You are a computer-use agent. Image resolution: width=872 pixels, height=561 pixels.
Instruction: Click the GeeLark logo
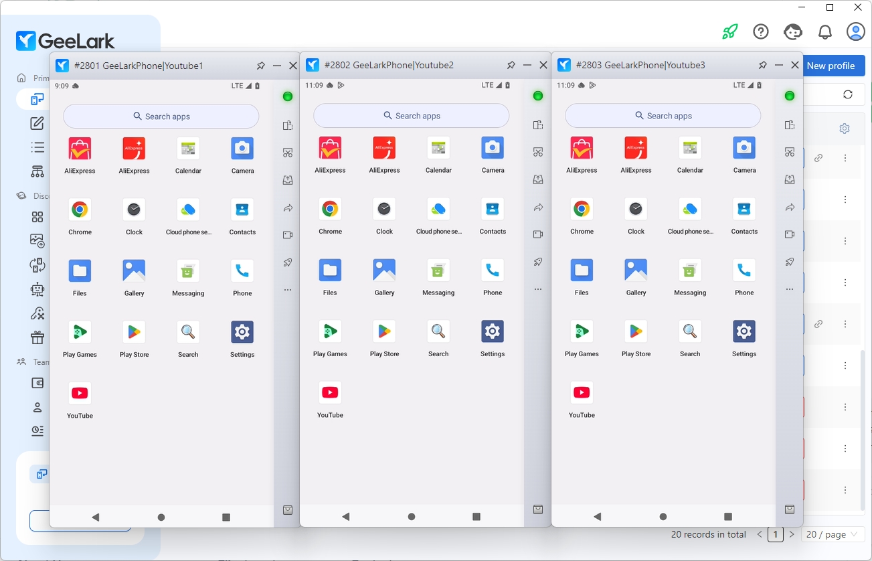(x=66, y=41)
